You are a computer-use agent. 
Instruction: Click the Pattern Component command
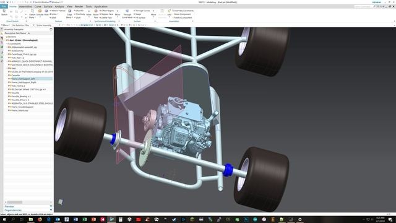coord(183,18)
